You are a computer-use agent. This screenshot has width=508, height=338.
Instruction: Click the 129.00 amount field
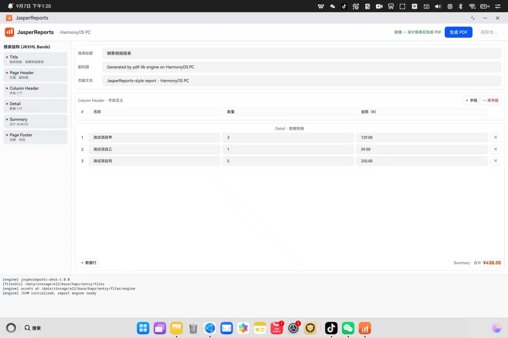(x=422, y=137)
